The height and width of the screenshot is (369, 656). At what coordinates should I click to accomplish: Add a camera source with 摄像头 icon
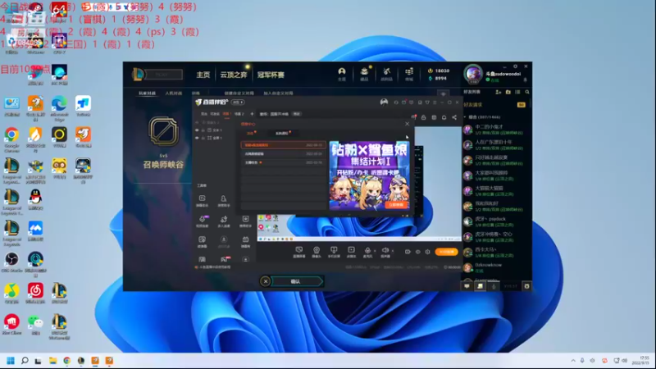click(317, 252)
